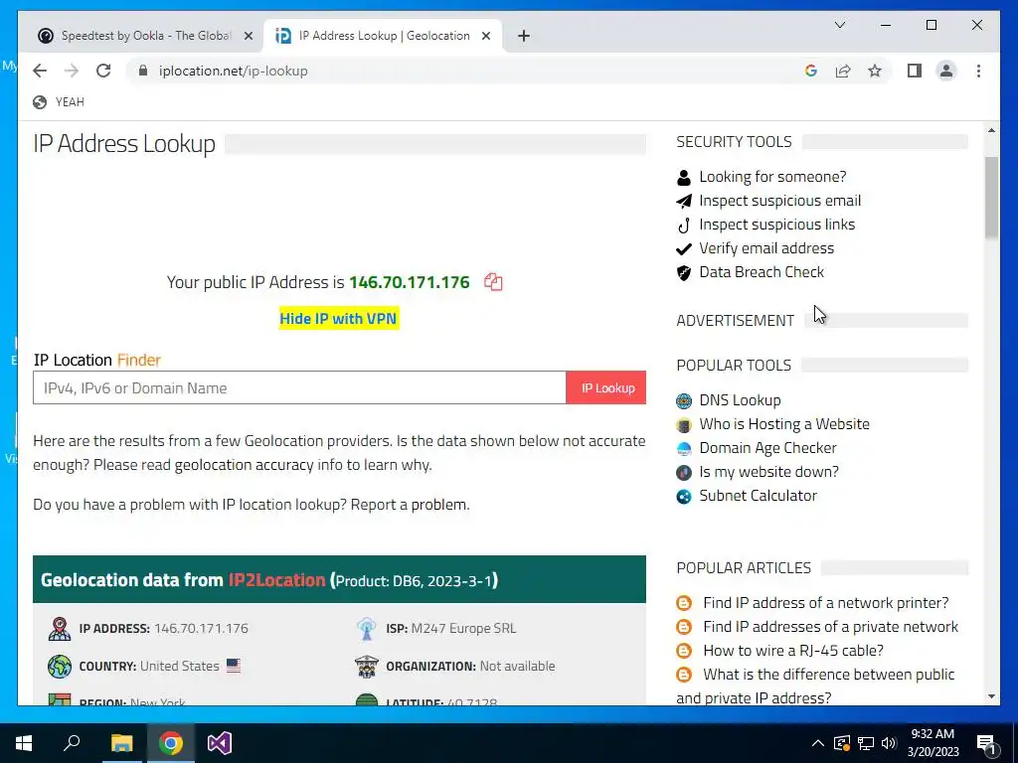
Task: Click the volume speaker tray icon
Action: [x=889, y=743]
